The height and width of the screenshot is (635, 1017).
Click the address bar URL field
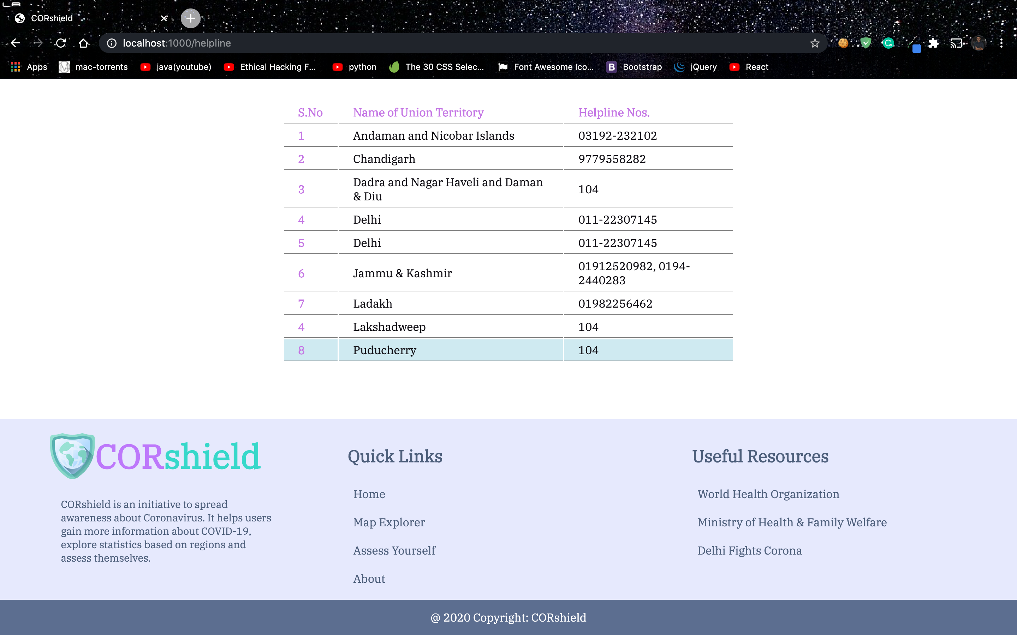click(420, 43)
